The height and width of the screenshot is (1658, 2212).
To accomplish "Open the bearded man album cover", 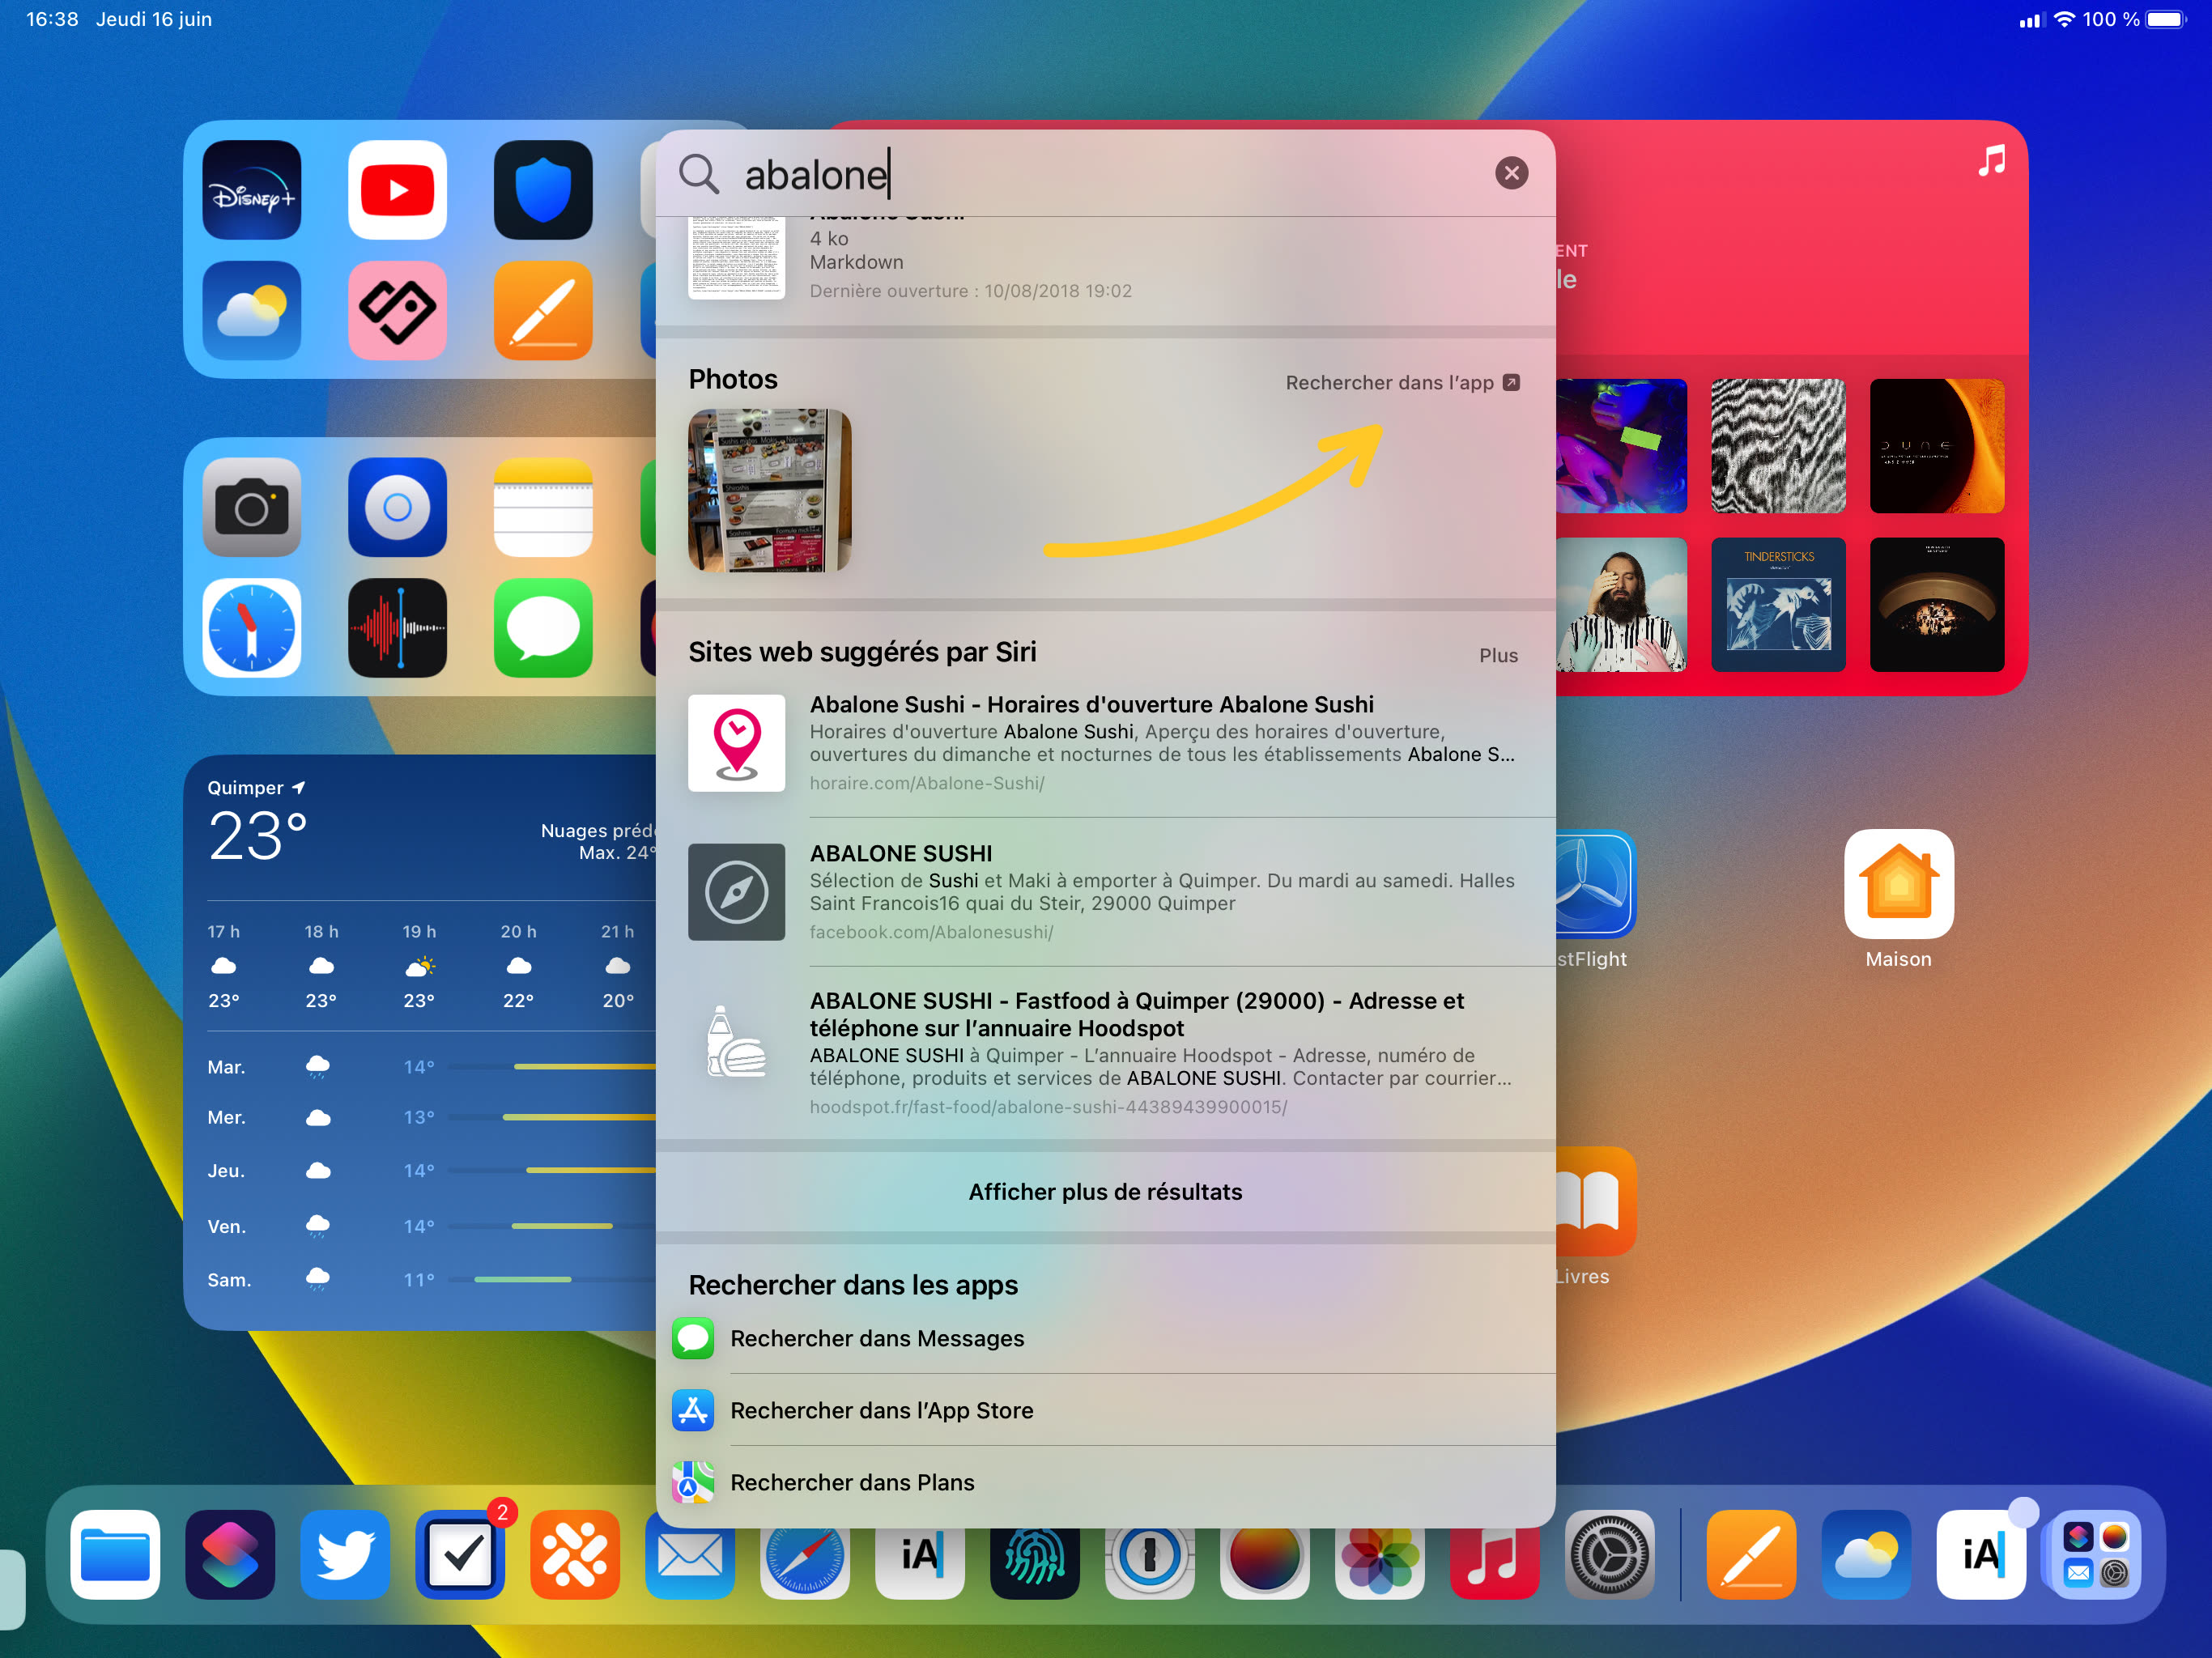I will 1621,605.
